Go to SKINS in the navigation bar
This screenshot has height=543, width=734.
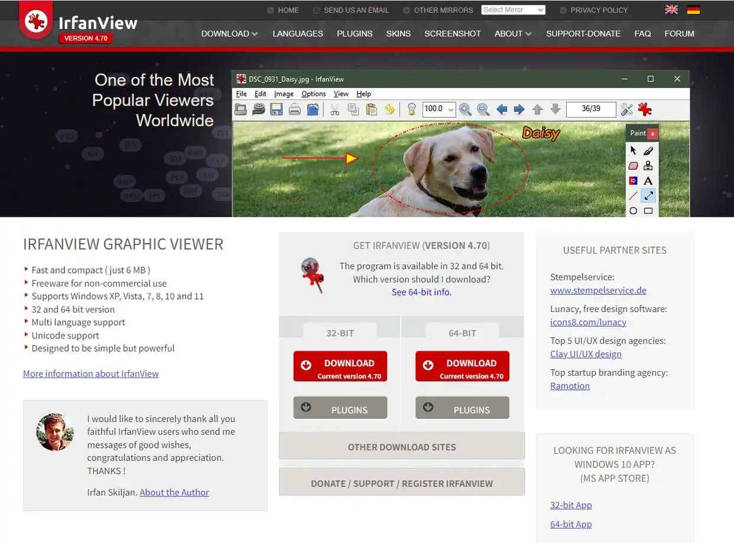(398, 34)
